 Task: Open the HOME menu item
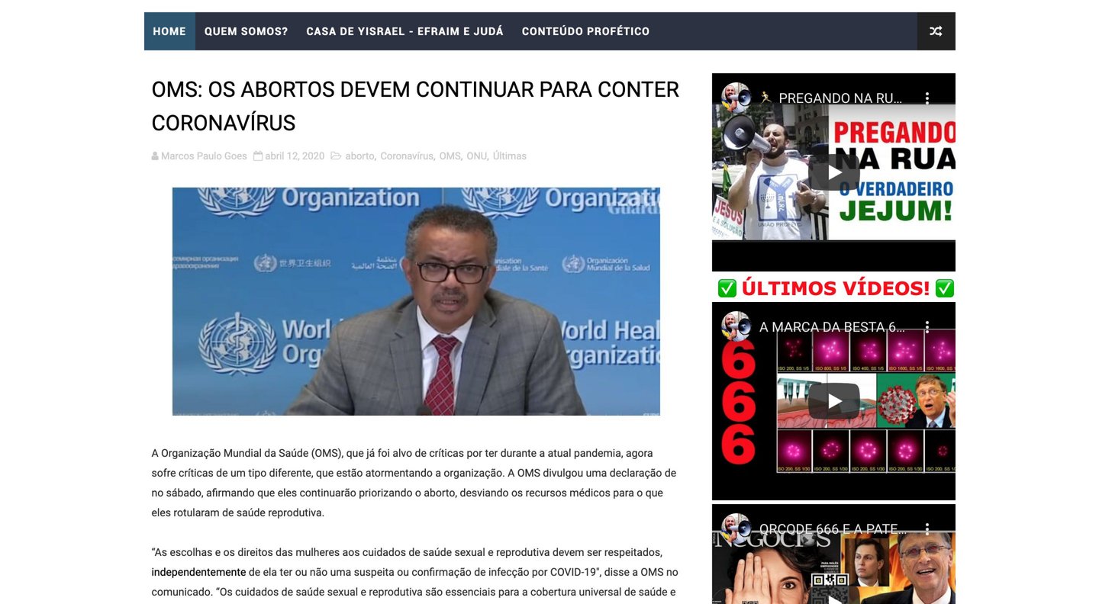click(x=169, y=31)
